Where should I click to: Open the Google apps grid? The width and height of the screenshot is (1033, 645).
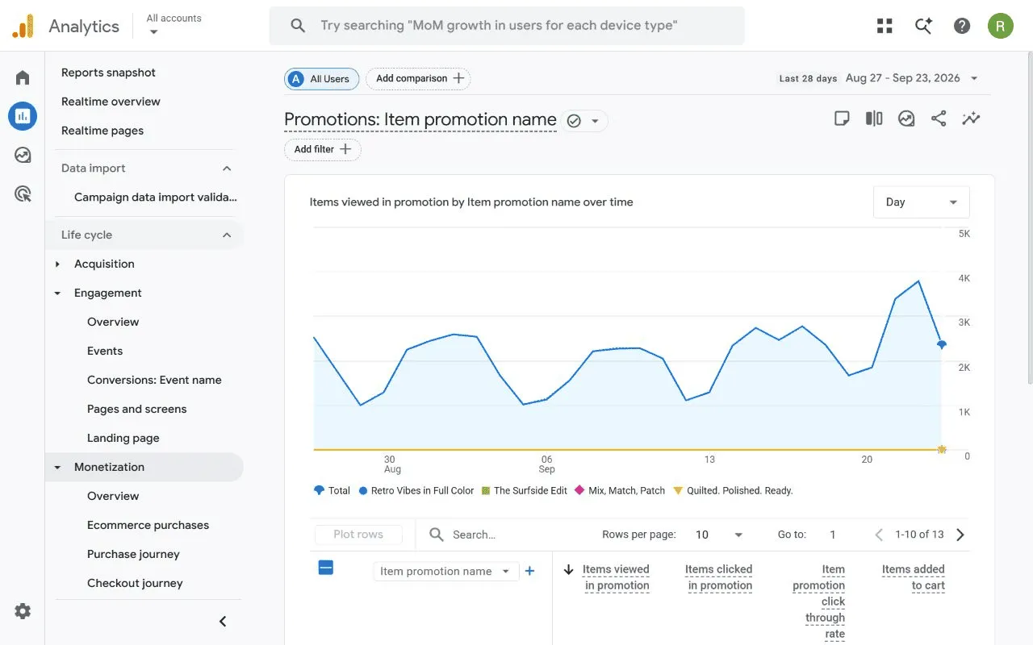885,26
